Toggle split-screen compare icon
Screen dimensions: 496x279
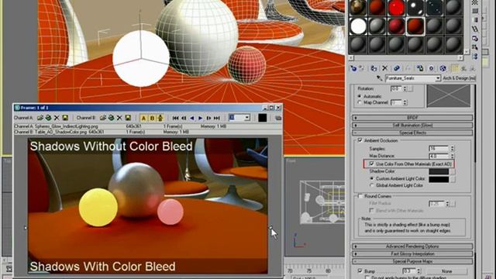coord(160,118)
